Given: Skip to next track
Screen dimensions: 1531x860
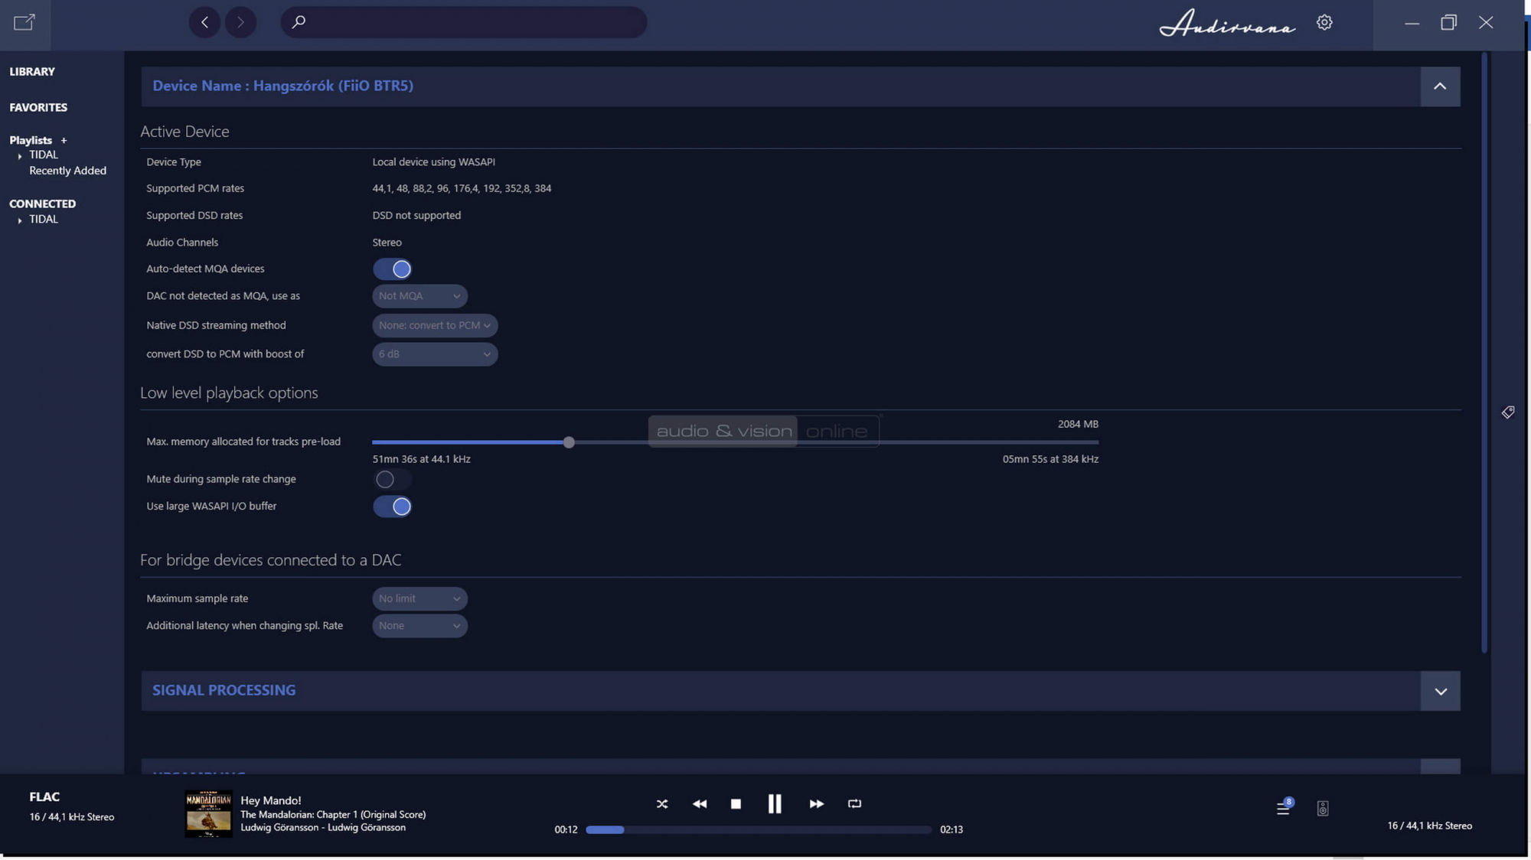Looking at the screenshot, I should 816,803.
